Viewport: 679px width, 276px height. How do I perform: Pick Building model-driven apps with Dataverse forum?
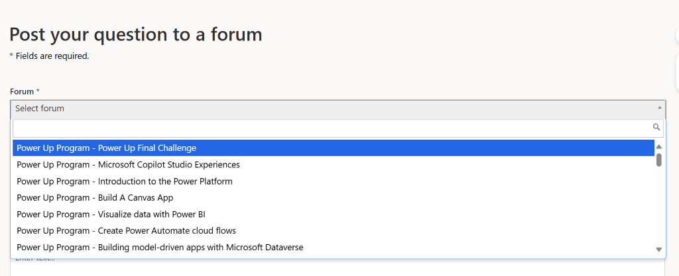click(x=334, y=248)
